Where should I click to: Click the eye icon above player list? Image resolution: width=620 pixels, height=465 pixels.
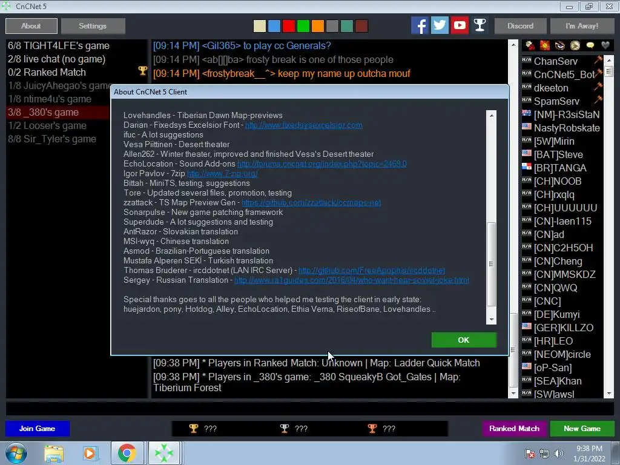[x=560, y=46]
